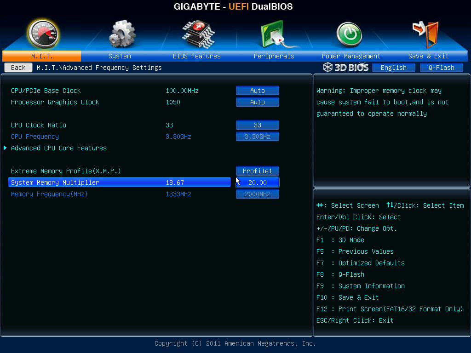Select the BIOS Features chip icon
Viewport: 471px width, 353px height.
198,34
